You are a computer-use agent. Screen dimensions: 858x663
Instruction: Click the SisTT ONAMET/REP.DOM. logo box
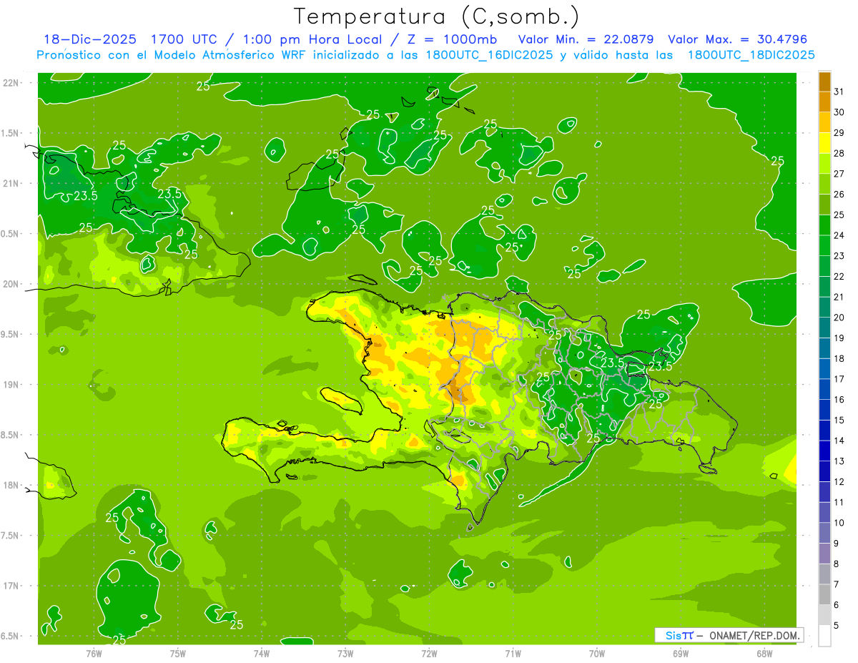pos(729,635)
